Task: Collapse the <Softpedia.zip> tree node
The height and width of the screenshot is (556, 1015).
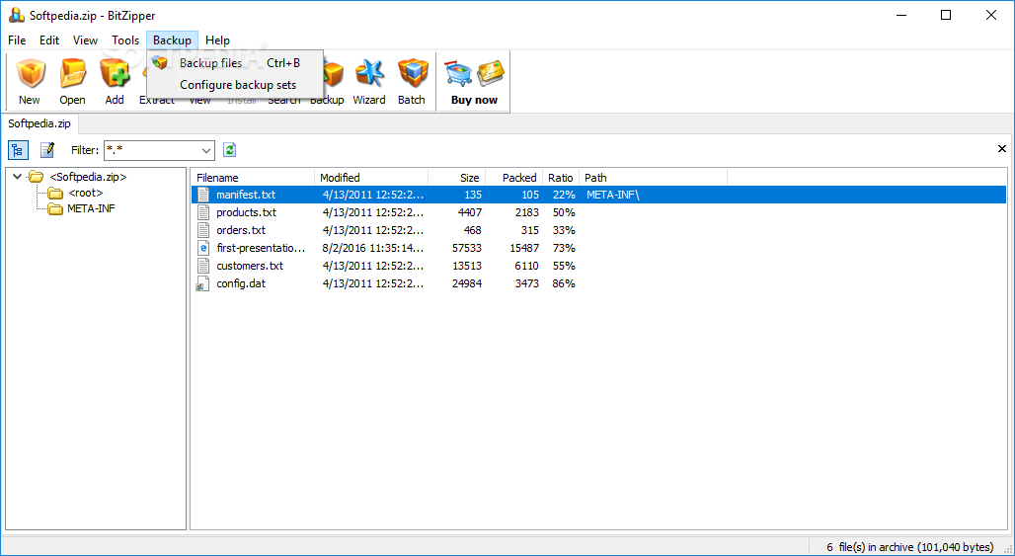Action: 17,176
